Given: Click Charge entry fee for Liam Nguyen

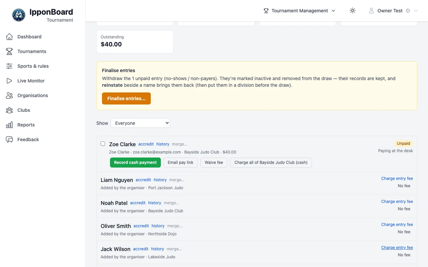Looking at the screenshot, I should (397, 179).
